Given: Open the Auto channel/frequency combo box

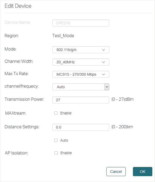Looking at the screenshot, I should click(x=81, y=87).
